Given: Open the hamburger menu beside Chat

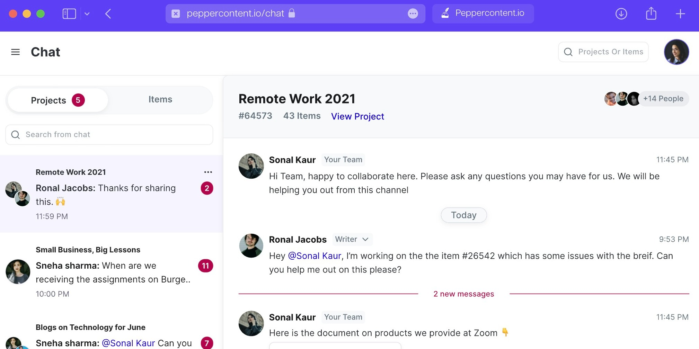Looking at the screenshot, I should point(15,52).
